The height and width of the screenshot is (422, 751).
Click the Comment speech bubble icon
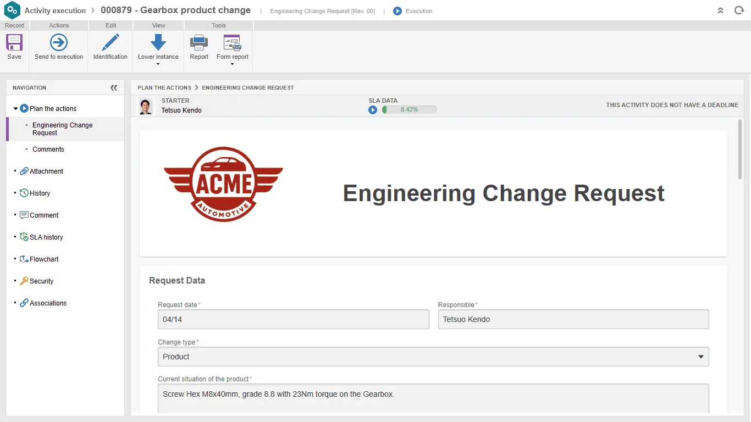pos(24,215)
